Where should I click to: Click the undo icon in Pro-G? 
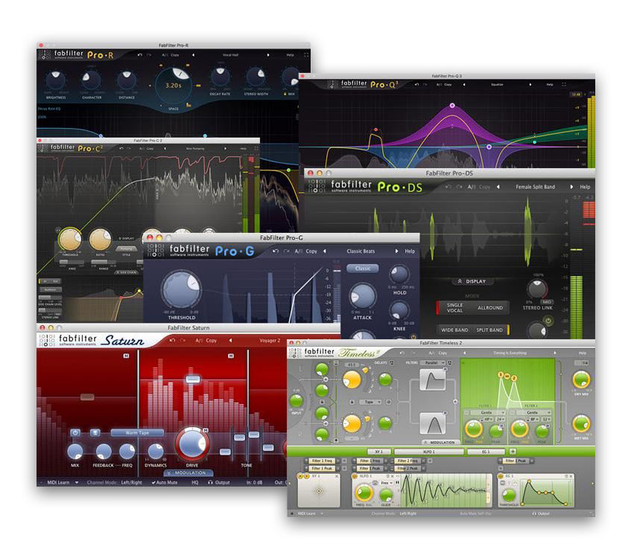click(x=276, y=251)
